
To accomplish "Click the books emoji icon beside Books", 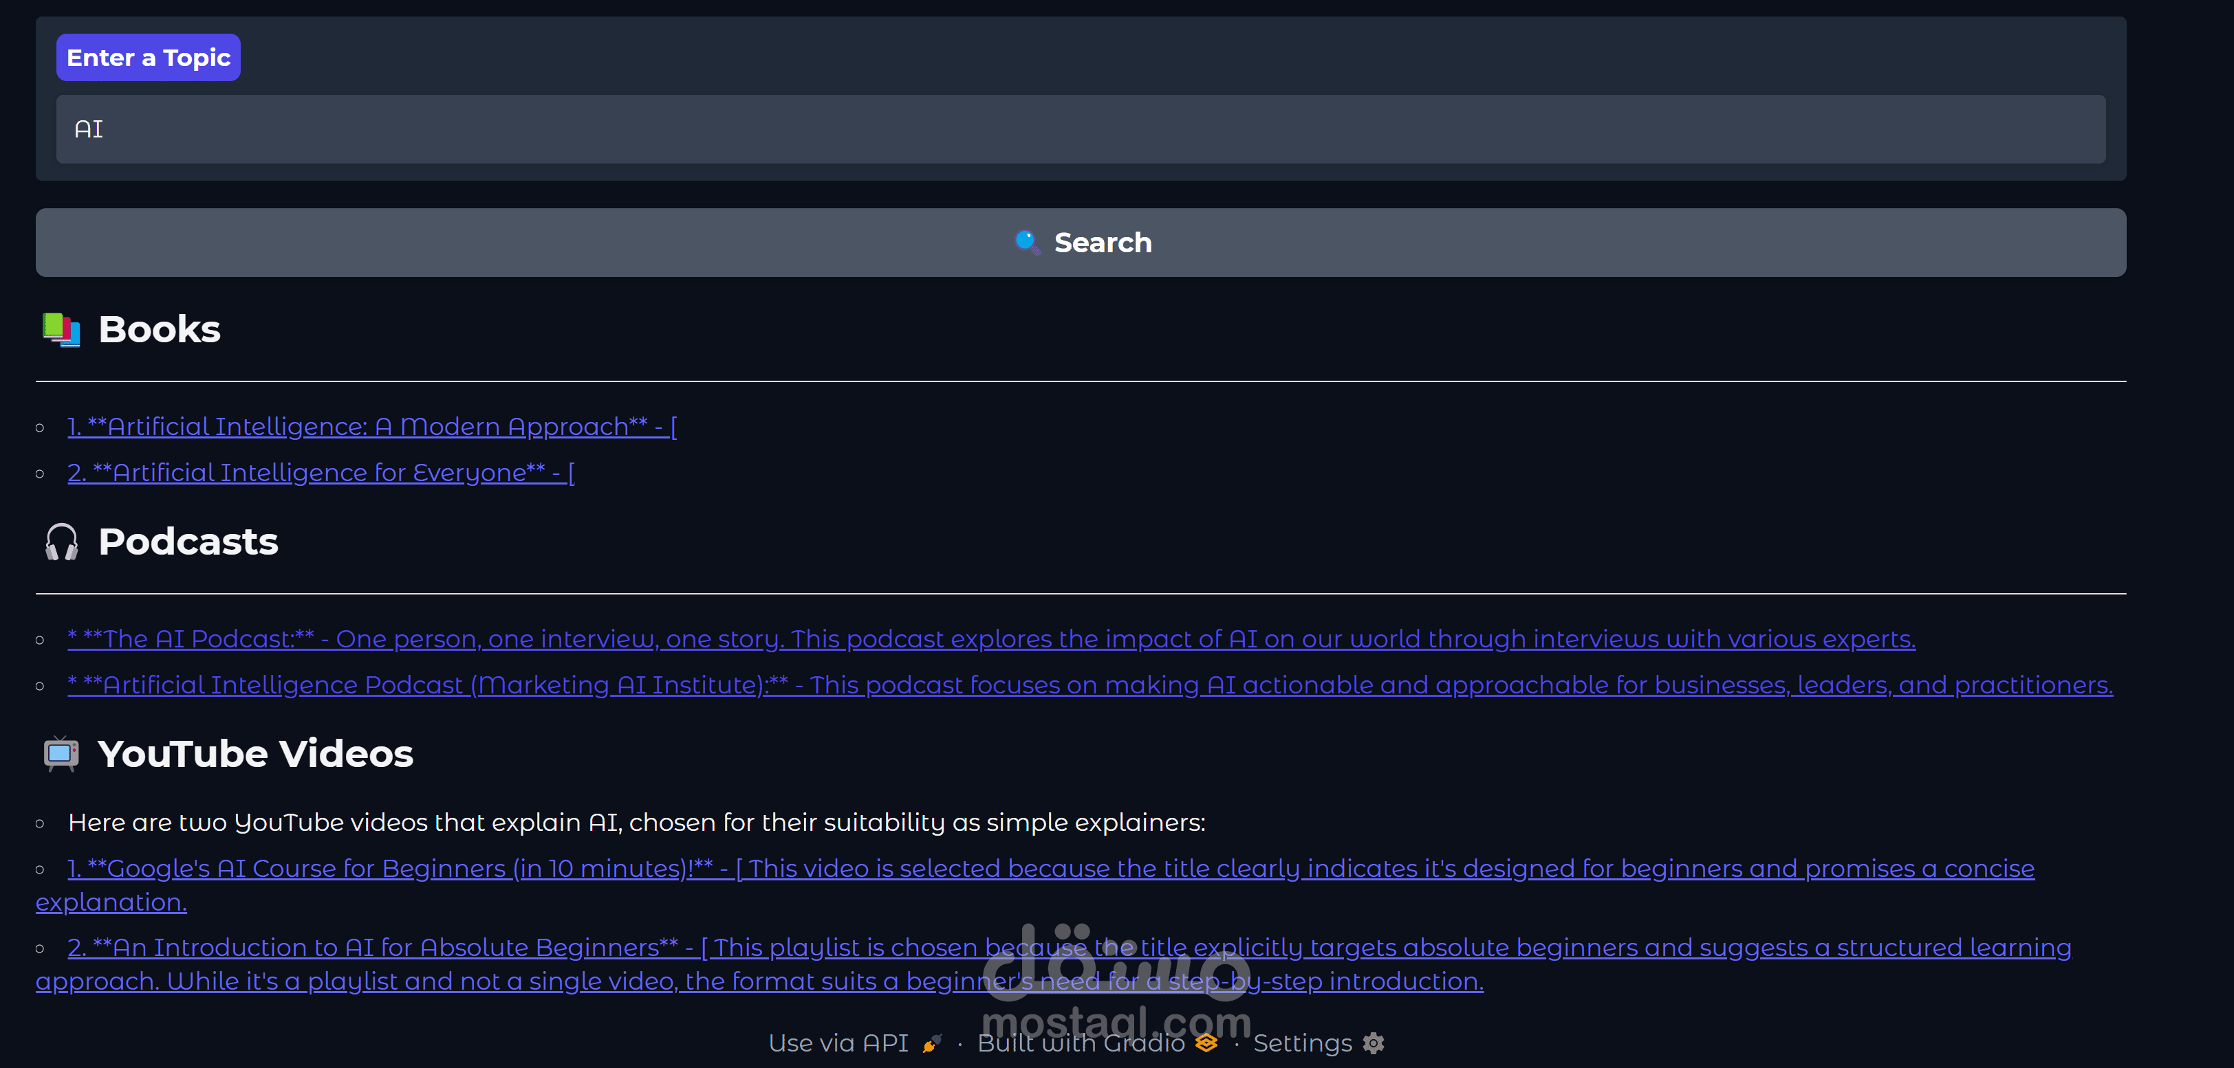I will 62,329.
